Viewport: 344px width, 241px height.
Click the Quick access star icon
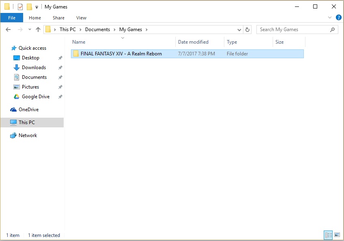click(14, 48)
